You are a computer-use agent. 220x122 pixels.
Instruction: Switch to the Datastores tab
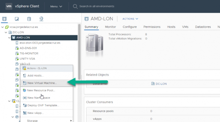203,27
